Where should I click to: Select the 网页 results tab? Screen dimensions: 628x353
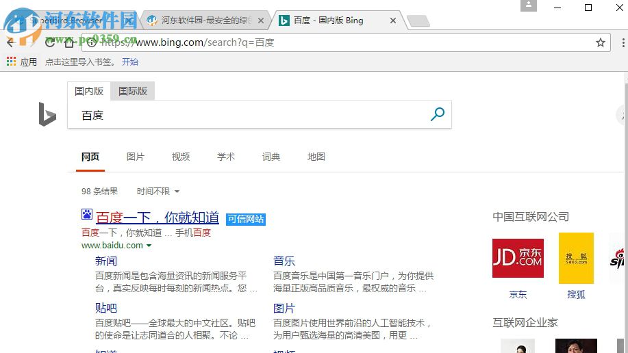point(90,157)
